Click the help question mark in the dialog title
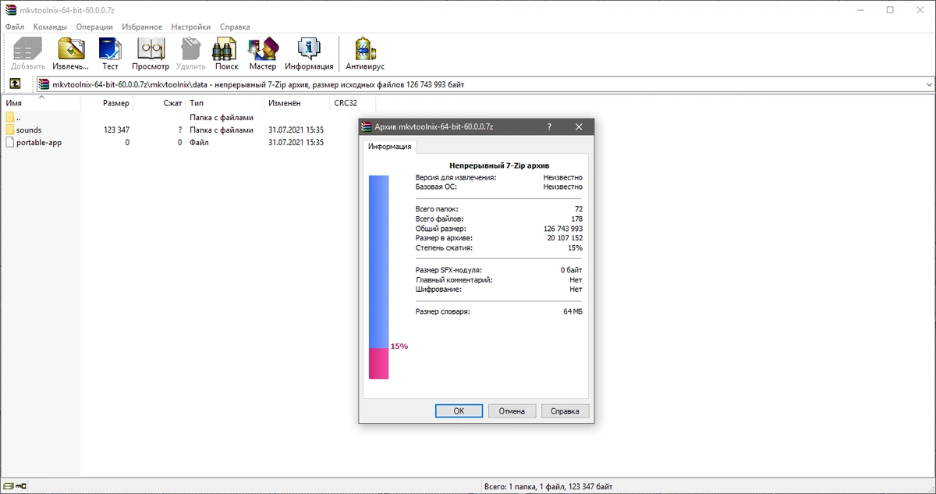The image size is (936, 494). 549,126
